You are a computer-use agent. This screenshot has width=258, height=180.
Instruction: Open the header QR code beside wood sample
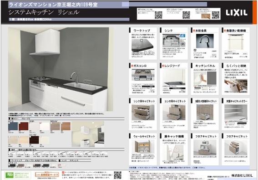click(215, 15)
